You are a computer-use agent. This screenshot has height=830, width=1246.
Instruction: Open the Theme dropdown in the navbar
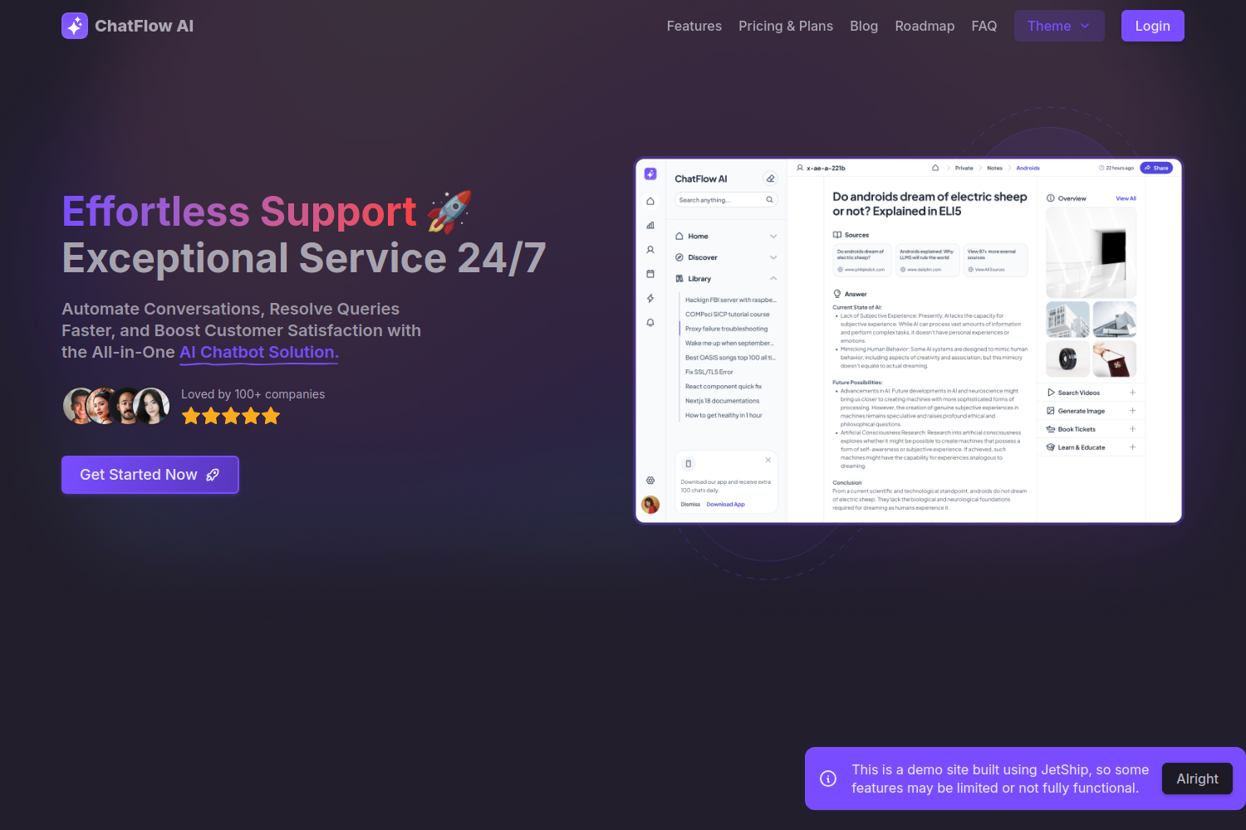click(1058, 26)
